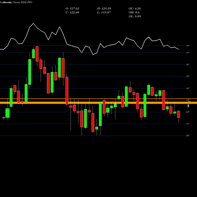Click the 'Charts NYSE PPG' title text
The height and width of the screenshot is (197, 197).
pos(22,2)
